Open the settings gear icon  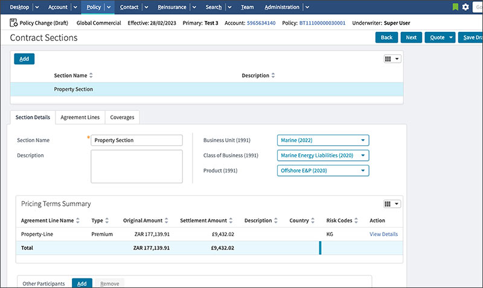465,7
